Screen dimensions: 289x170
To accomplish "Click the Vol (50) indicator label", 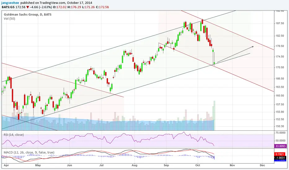I will (9, 19).
